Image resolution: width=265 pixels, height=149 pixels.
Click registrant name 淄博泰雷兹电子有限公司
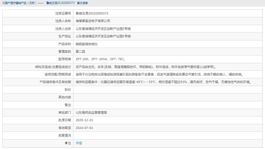(x=93, y=21)
